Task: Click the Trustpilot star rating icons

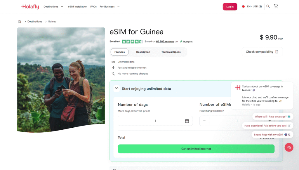Action: tap(132, 41)
